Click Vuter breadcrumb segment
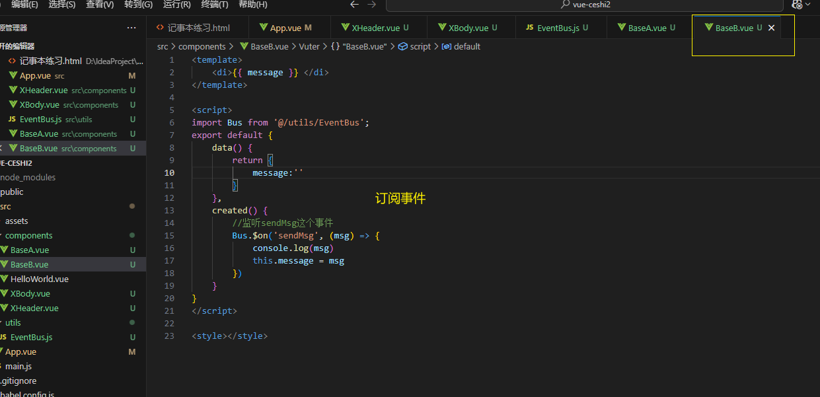 point(309,46)
